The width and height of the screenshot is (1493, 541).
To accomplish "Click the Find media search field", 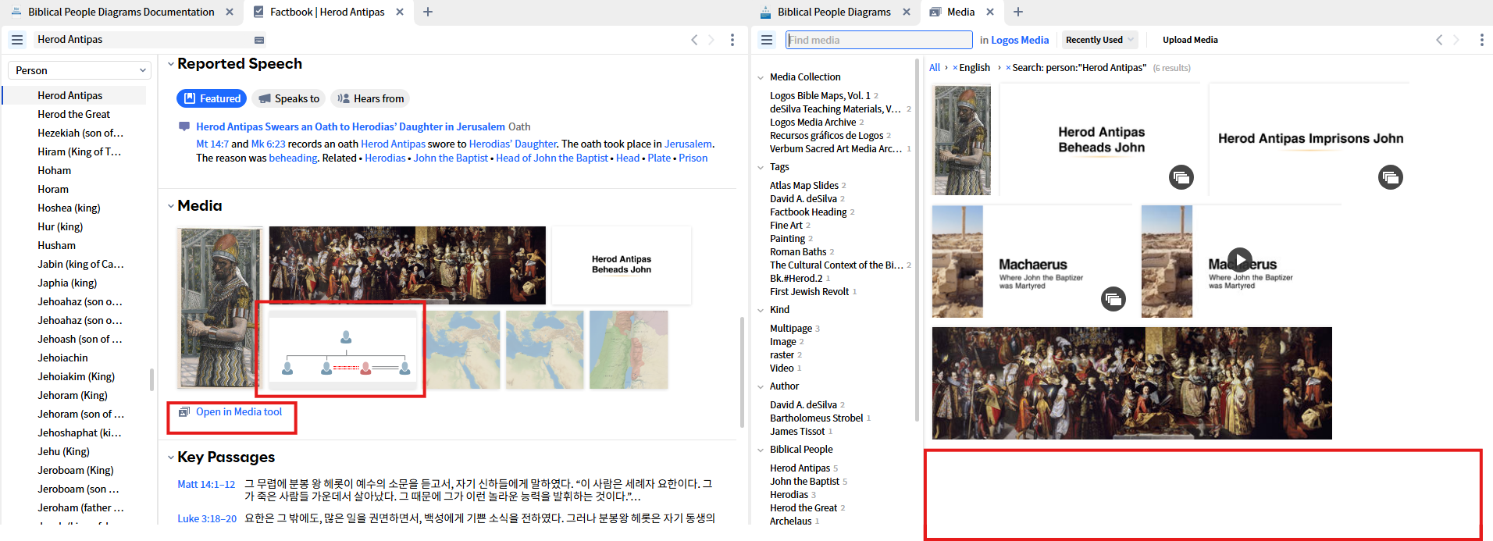I will point(879,40).
